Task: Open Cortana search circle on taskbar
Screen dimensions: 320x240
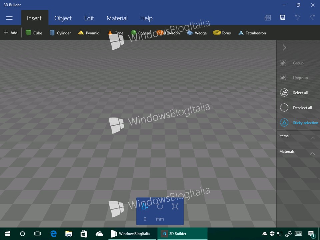Action: [x=22, y=234]
